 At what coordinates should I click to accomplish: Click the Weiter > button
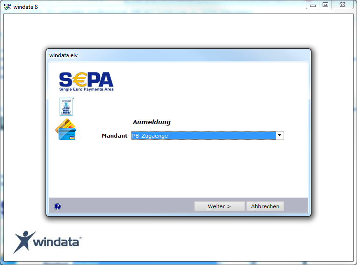(x=219, y=206)
